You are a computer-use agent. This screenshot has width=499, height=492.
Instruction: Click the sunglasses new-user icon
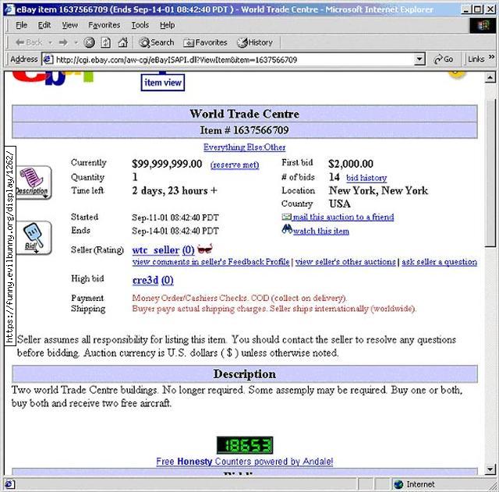click(x=204, y=249)
